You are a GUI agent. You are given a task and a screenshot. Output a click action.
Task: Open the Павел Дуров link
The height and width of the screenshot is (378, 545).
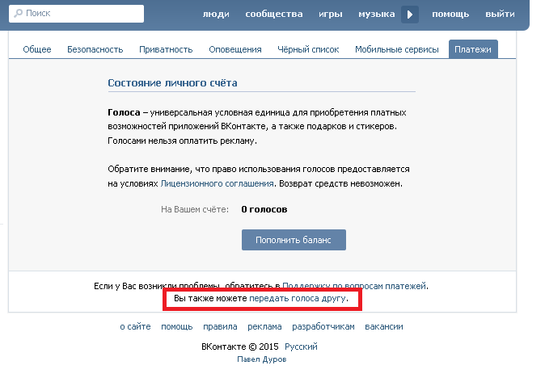tap(262, 359)
